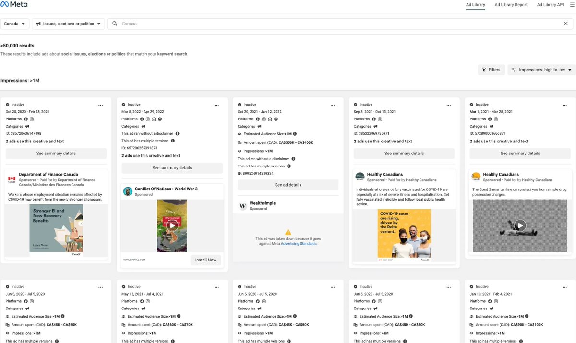Image resolution: width=576 pixels, height=343 pixels.
Task: Open Conflict Of Nations : World War 3 page name
Action: pos(166,189)
